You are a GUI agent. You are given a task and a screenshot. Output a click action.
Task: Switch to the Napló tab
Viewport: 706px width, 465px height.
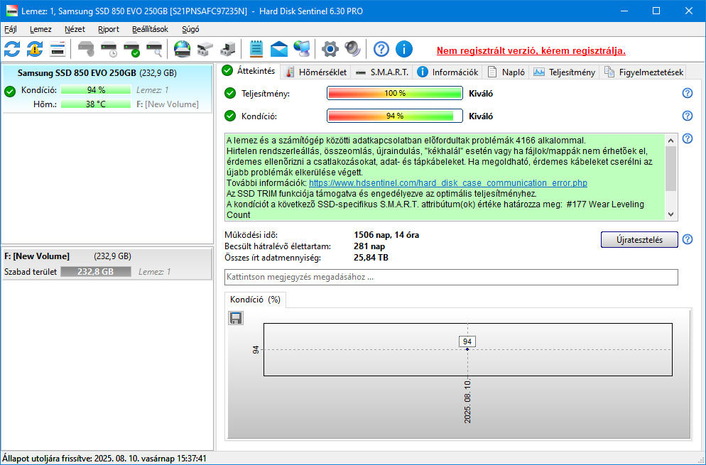coord(506,72)
